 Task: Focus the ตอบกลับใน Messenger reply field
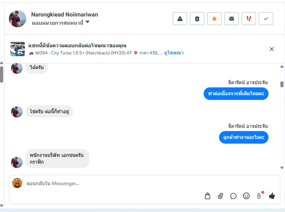click(144, 183)
